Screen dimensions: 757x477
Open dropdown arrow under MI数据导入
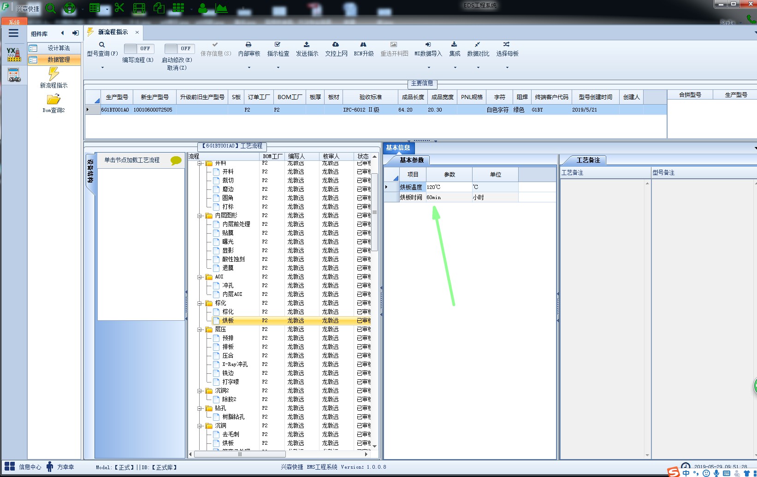coord(429,68)
